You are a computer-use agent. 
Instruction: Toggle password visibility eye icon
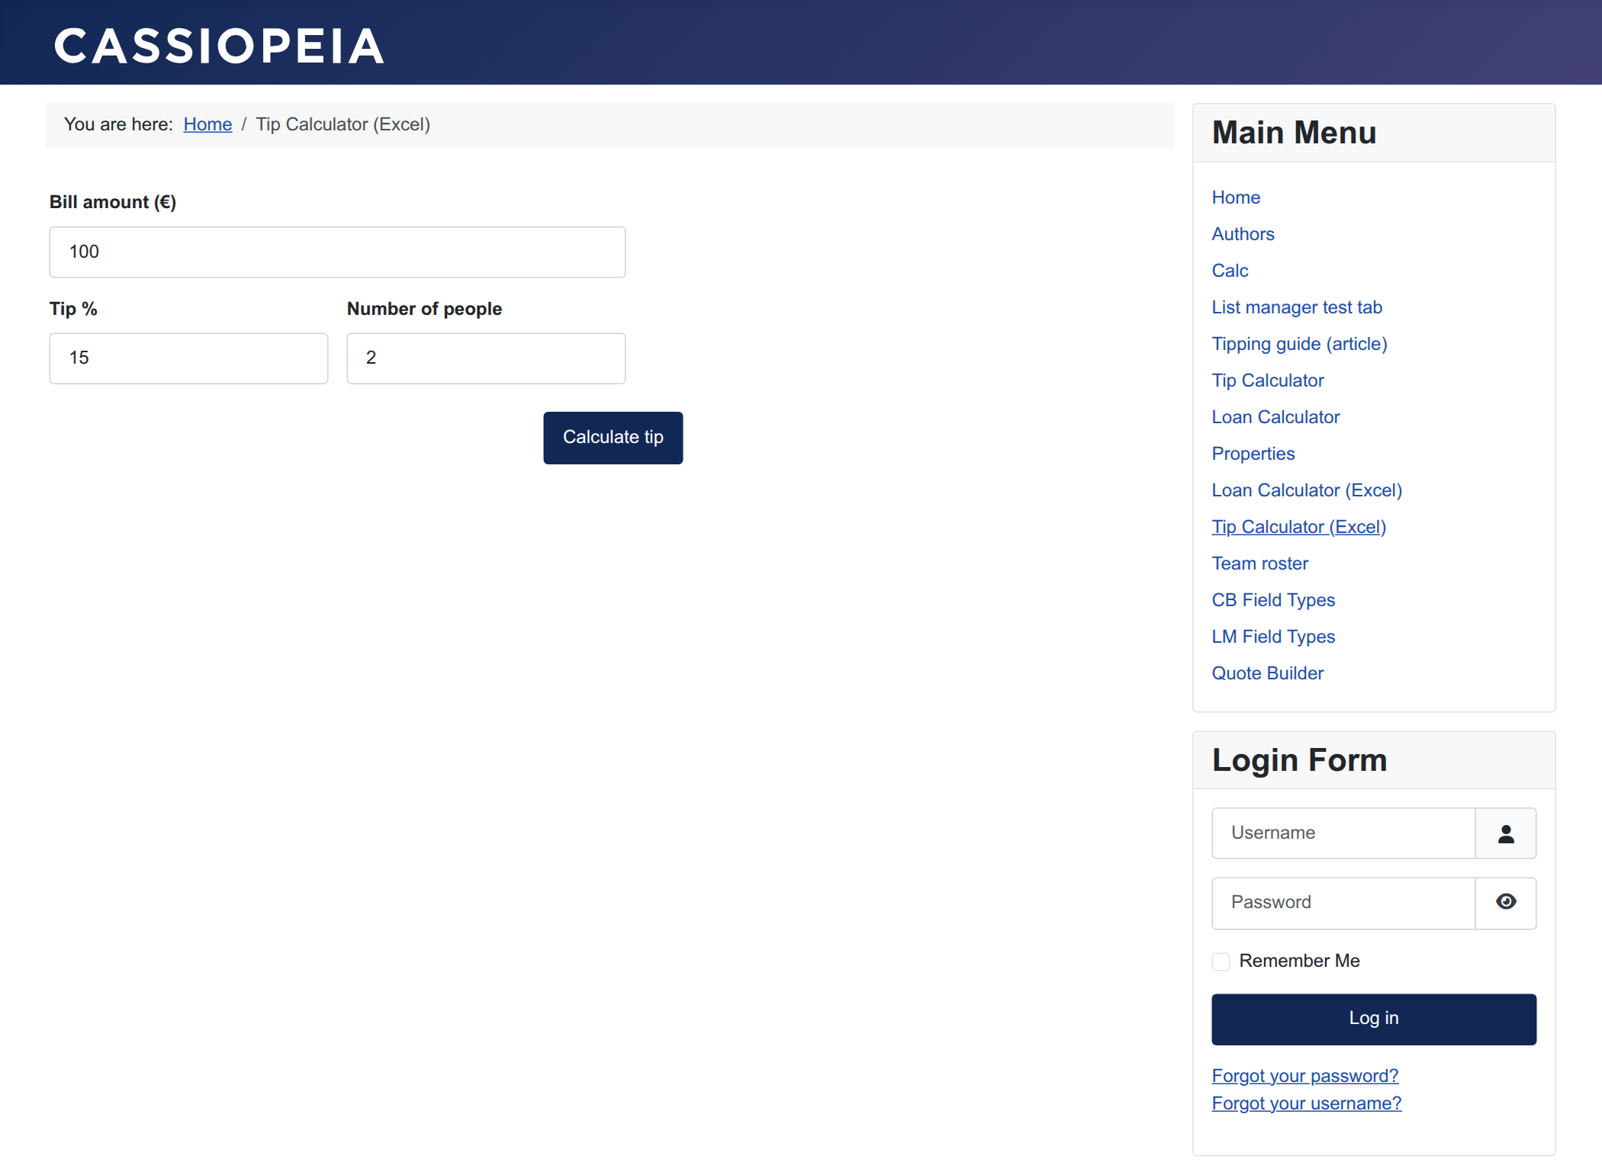point(1505,903)
